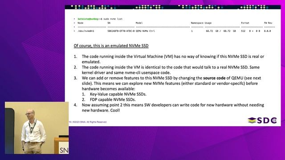Click the 'Key-Value capable NVMe SSDs.' sub-item
This screenshot has width=285, height=160.
point(118,94)
